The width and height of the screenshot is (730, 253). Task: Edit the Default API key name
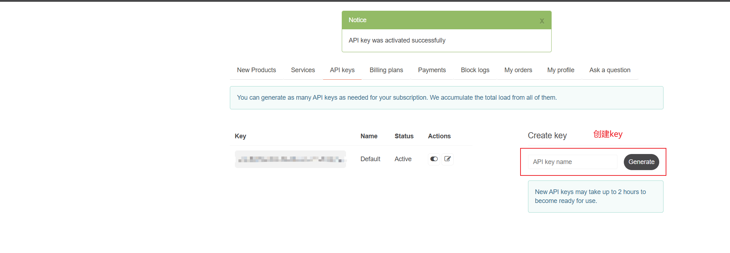(448, 159)
